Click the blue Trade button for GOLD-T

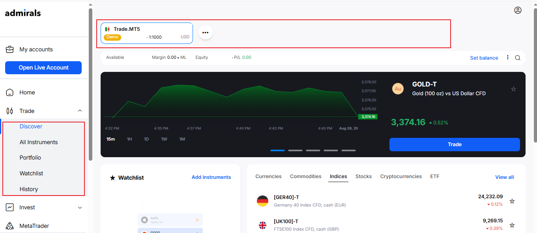455,145
